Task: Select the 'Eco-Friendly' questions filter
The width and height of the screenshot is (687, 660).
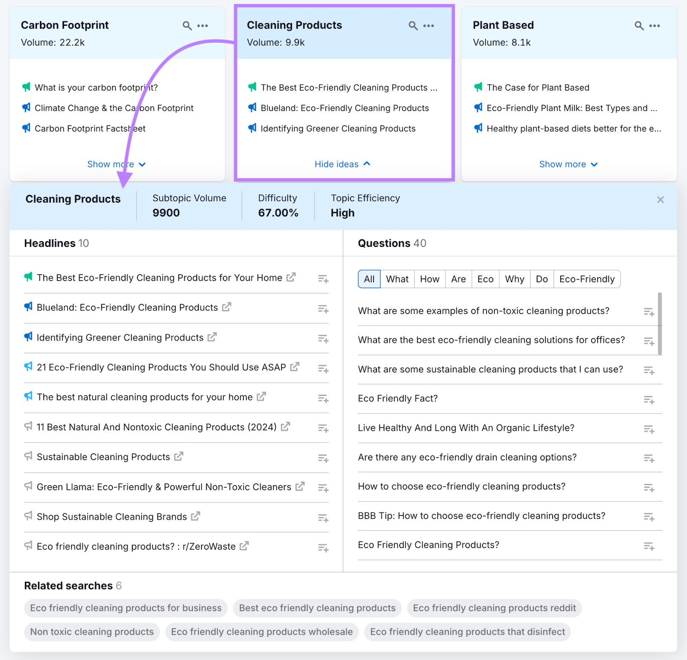Action: (587, 279)
